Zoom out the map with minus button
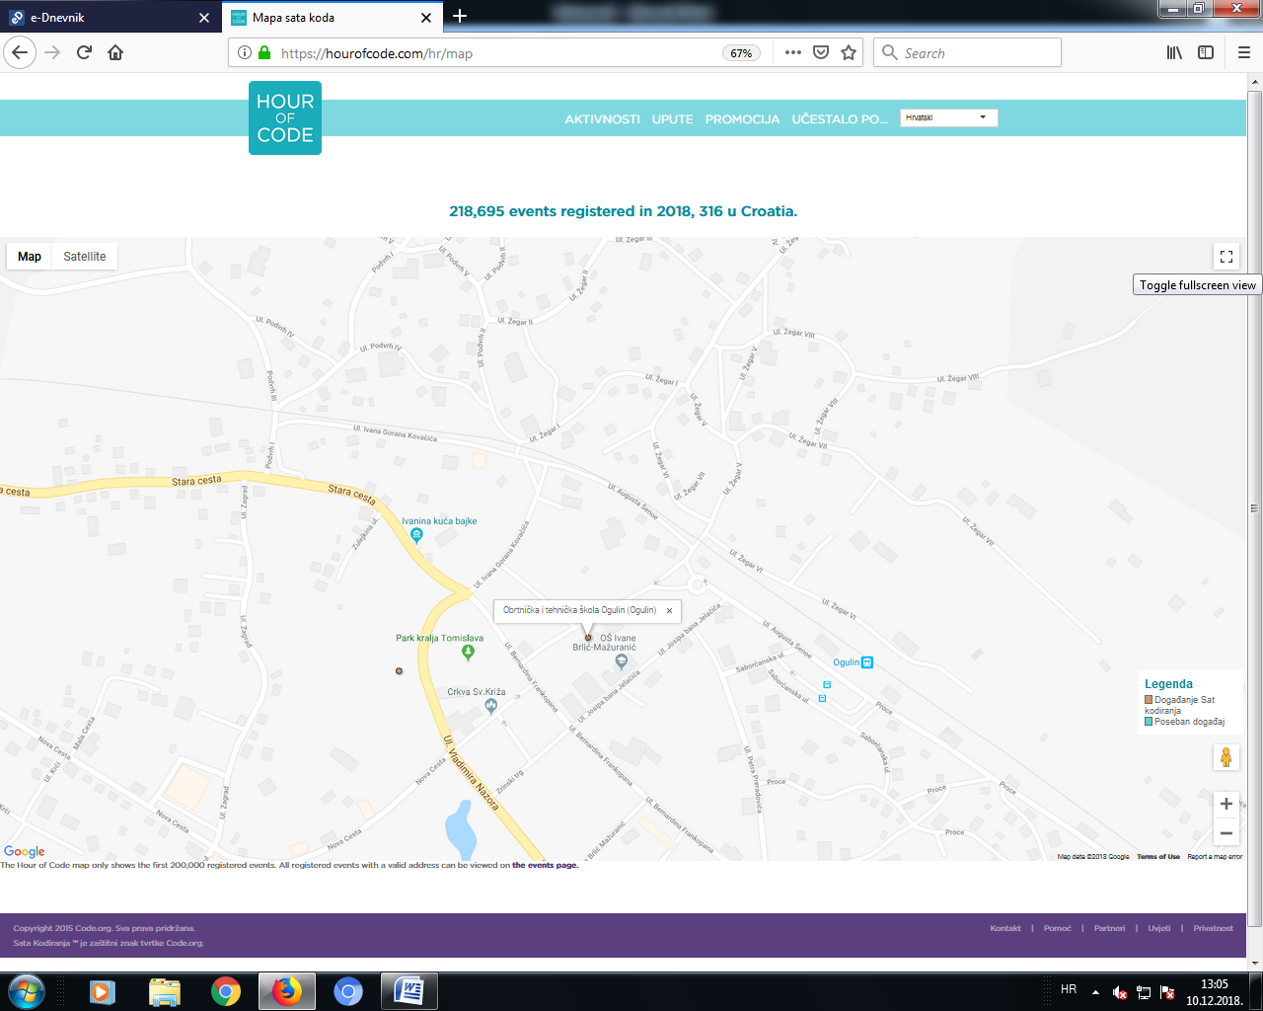The image size is (1263, 1011). (x=1226, y=833)
